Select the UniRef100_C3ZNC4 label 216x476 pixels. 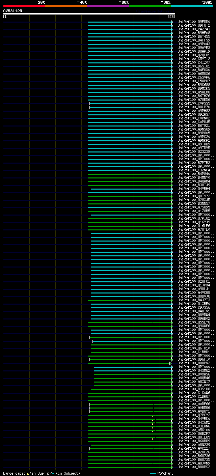(194, 170)
